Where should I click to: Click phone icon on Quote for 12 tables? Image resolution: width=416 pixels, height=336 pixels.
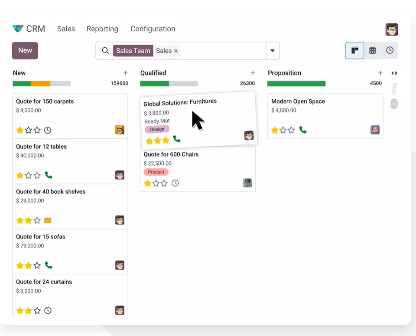point(49,175)
